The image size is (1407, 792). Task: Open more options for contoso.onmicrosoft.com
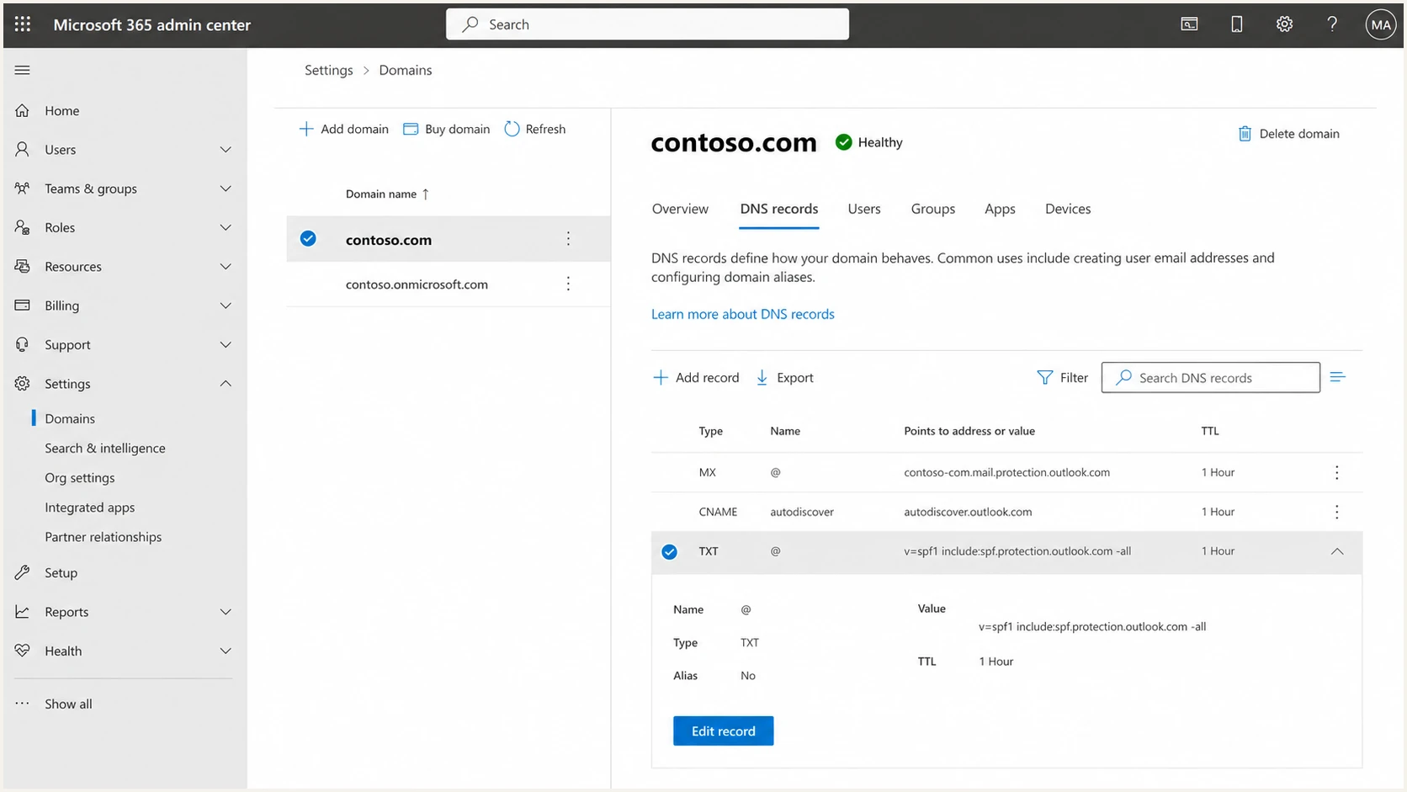point(568,284)
